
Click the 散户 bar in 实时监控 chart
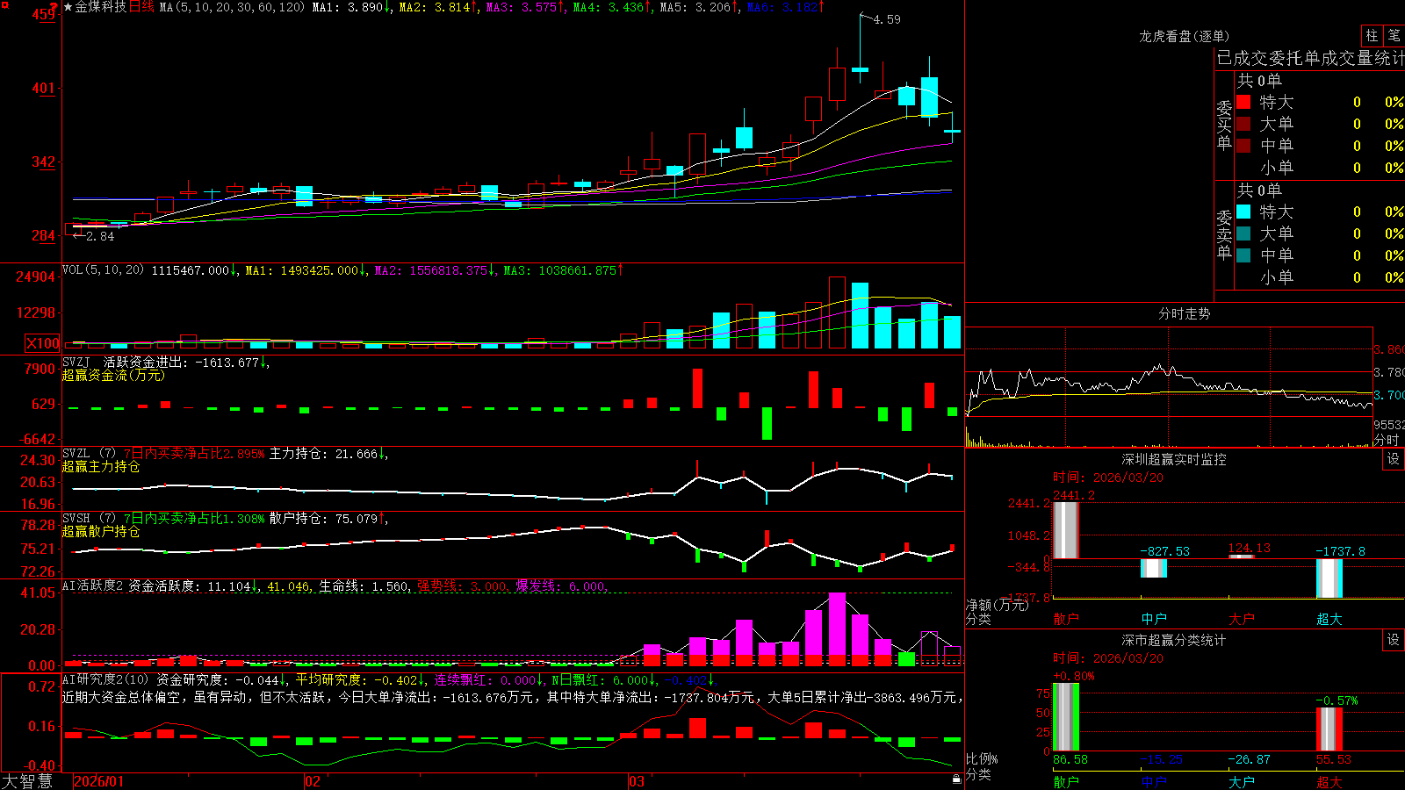[x=1066, y=529]
